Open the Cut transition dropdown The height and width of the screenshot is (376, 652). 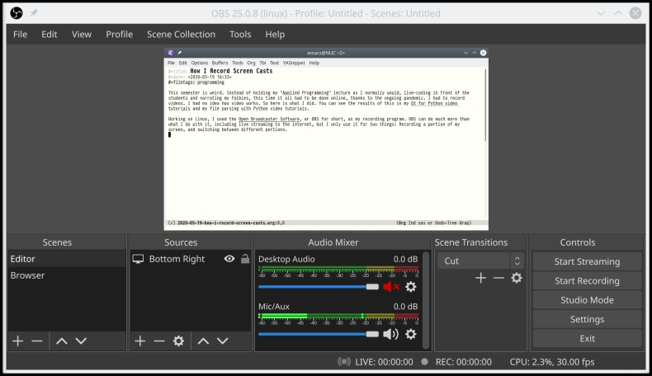coord(480,261)
